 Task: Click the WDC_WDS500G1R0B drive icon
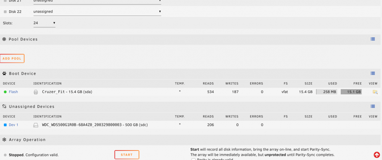(36, 125)
